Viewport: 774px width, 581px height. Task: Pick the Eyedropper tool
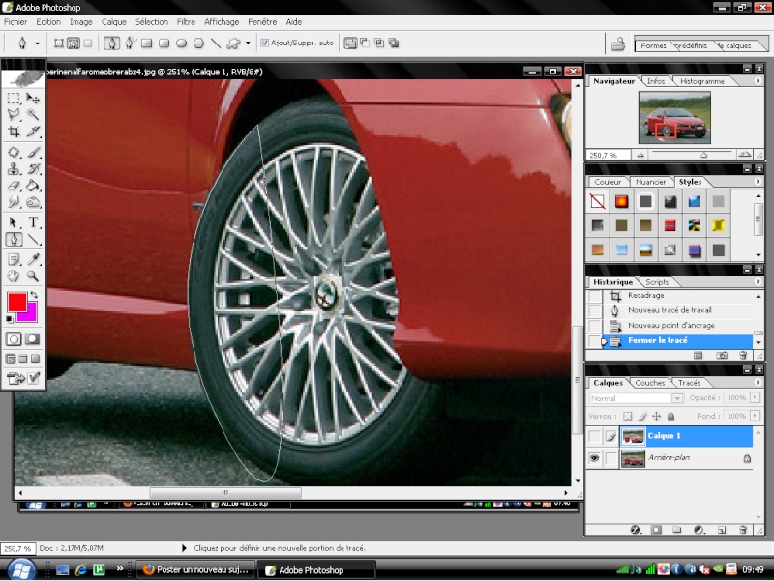(x=33, y=259)
